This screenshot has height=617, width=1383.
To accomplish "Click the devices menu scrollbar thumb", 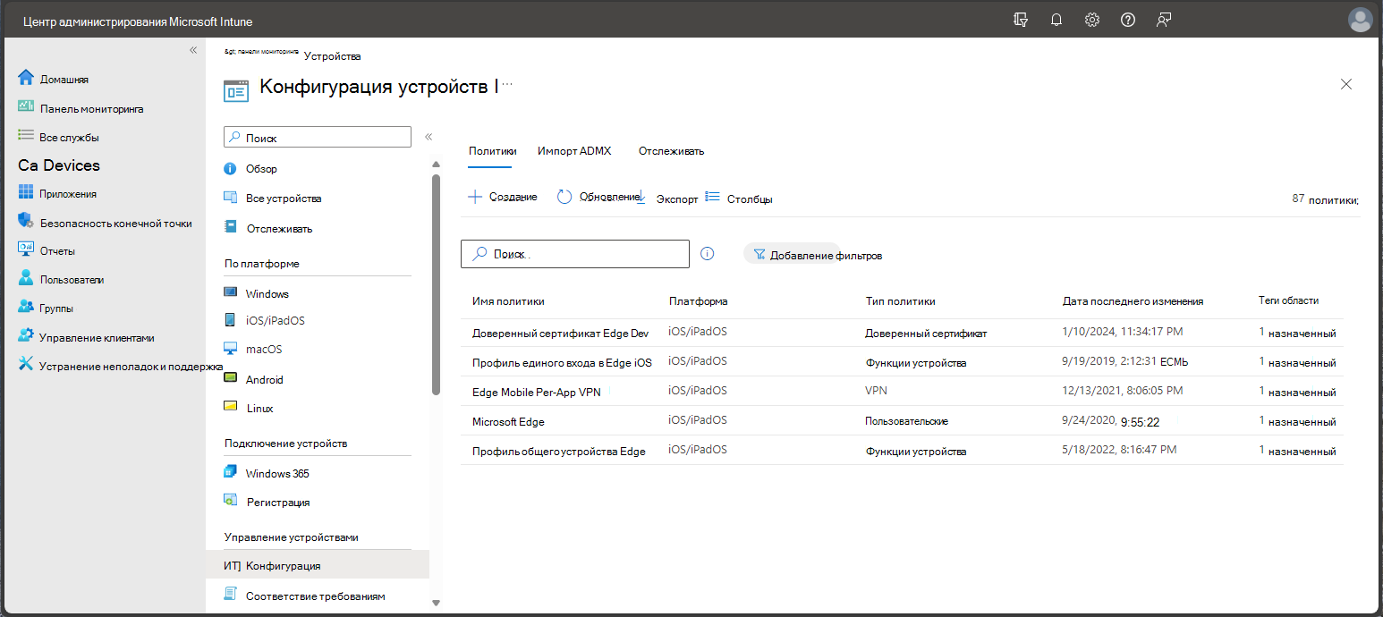I will (436, 284).
